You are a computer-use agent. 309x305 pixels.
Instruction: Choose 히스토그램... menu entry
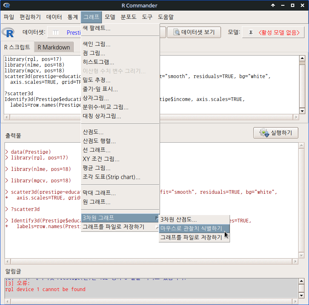pyautogui.click(x=120, y=62)
